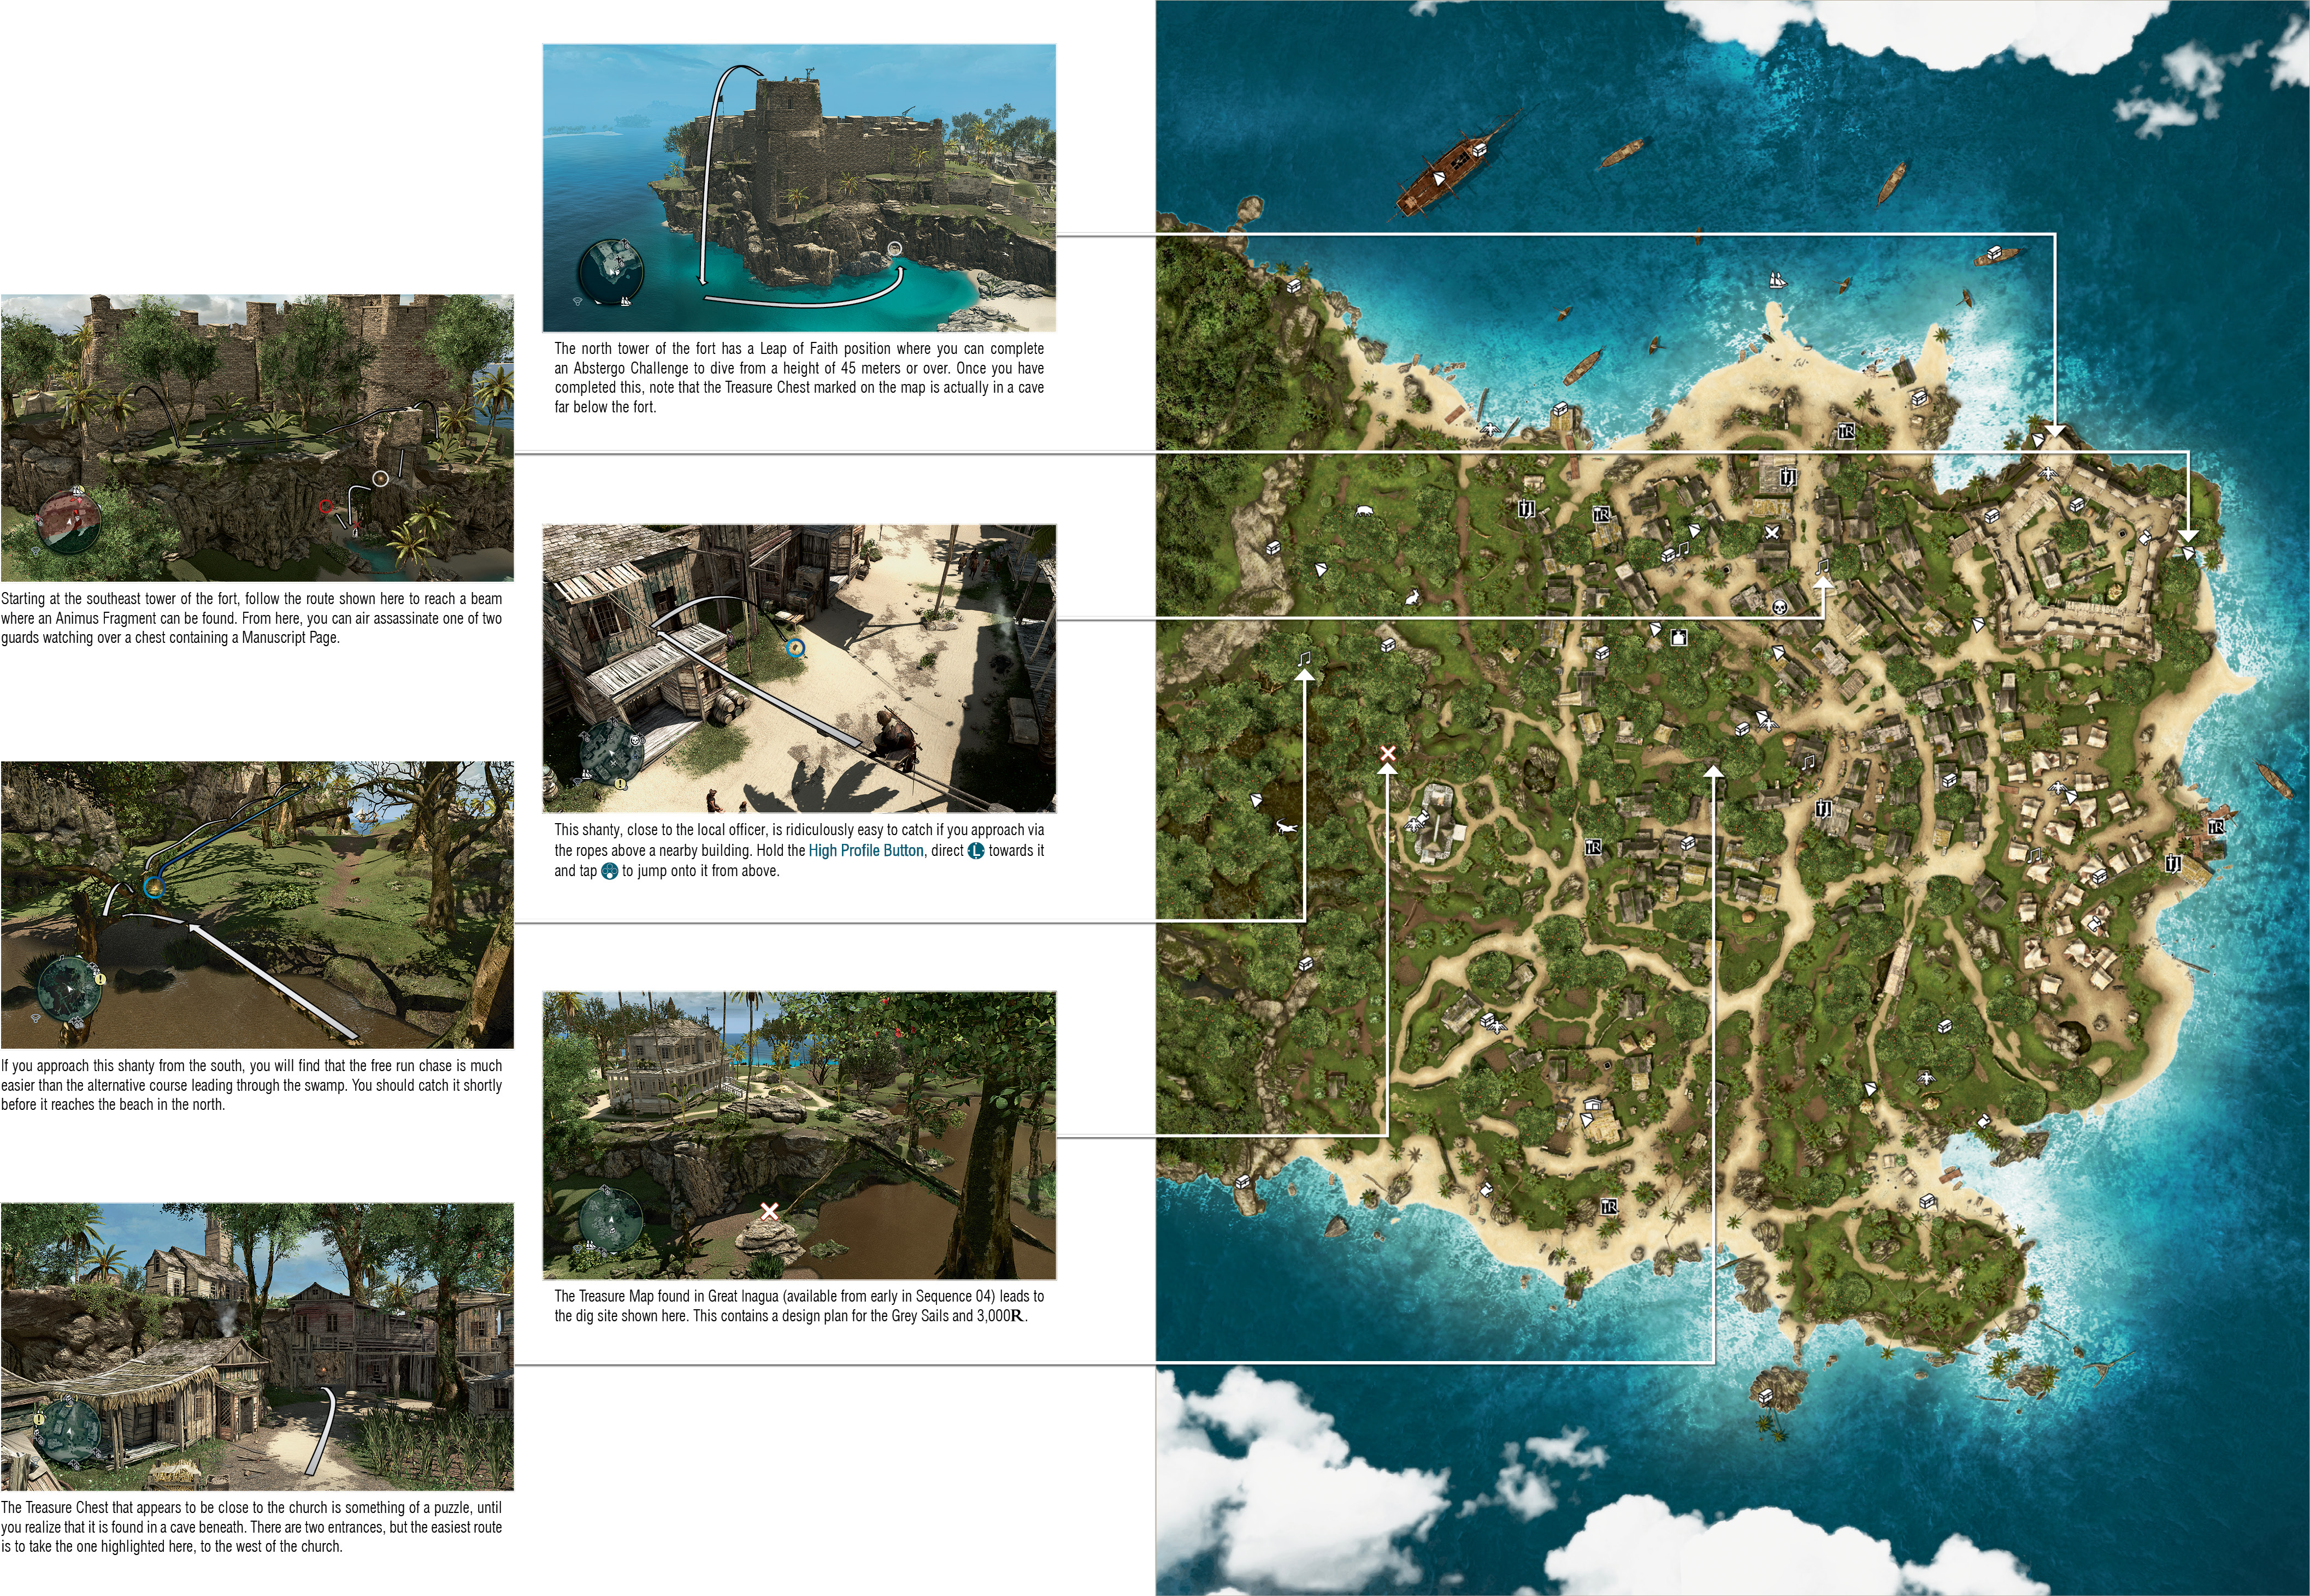Select the shop icon on the southern beach

1609,1207
